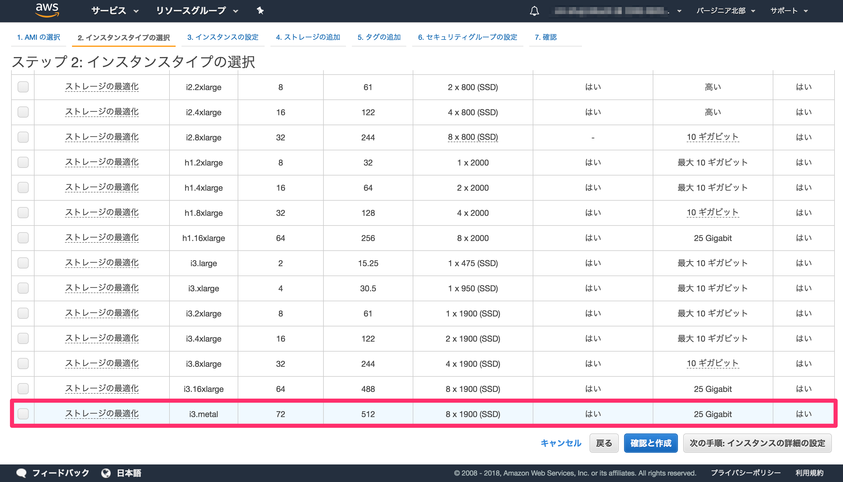Click the 1 x 475 (SSD) storage cell
The width and height of the screenshot is (843, 482).
tap(473, 263)
